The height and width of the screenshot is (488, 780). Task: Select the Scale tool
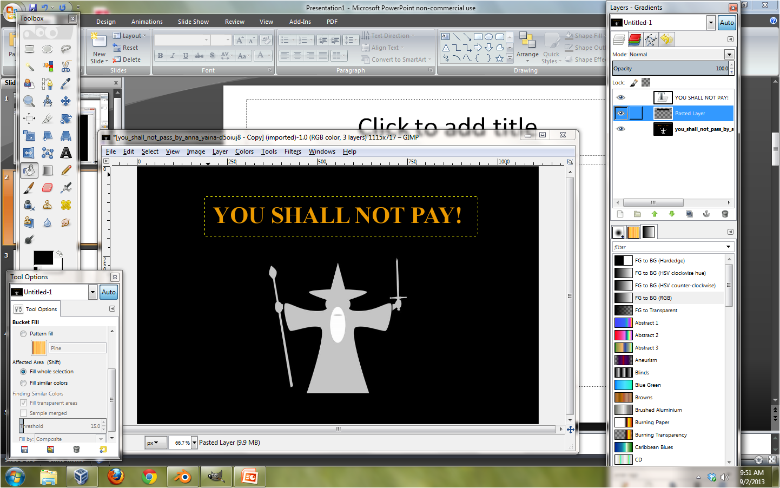click(x=29, y=136)
